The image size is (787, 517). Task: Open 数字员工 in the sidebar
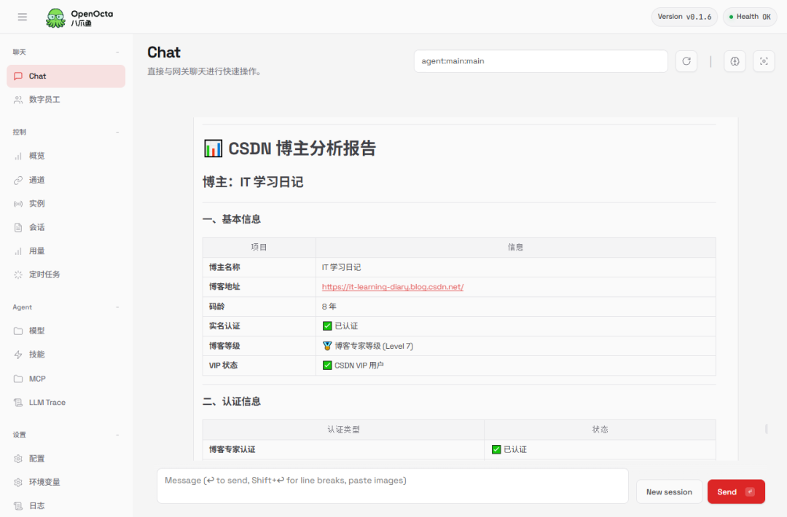coord(44,100)
